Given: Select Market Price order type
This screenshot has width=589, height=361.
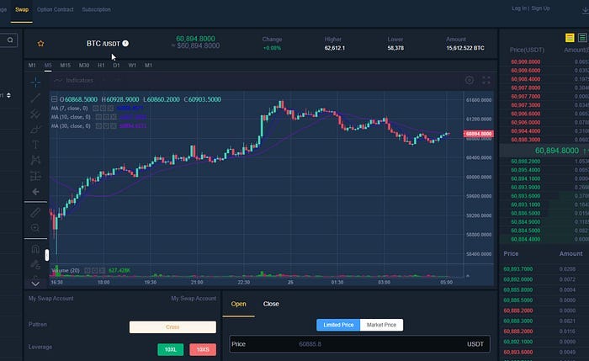Looking at the screenshot, I should pos(381,325).
